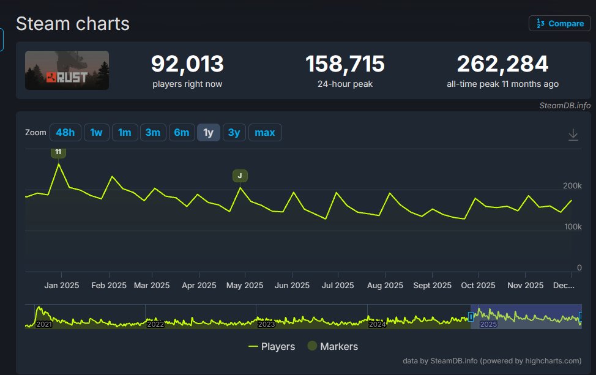
Task: Click the '11' chart marker
Action: click(58, 152)
